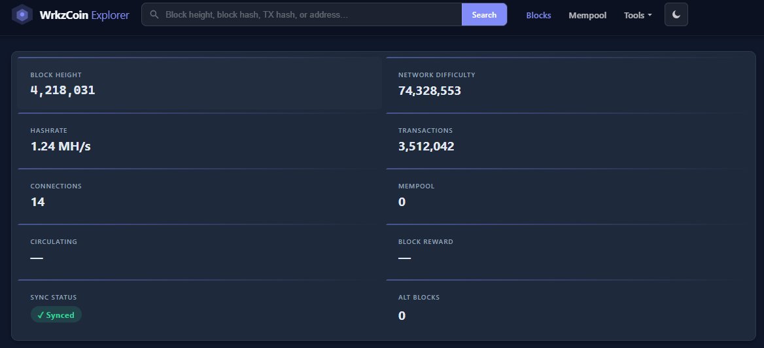Expand the Tools dropdown menu
764x348 pixels.
point(637,15)
